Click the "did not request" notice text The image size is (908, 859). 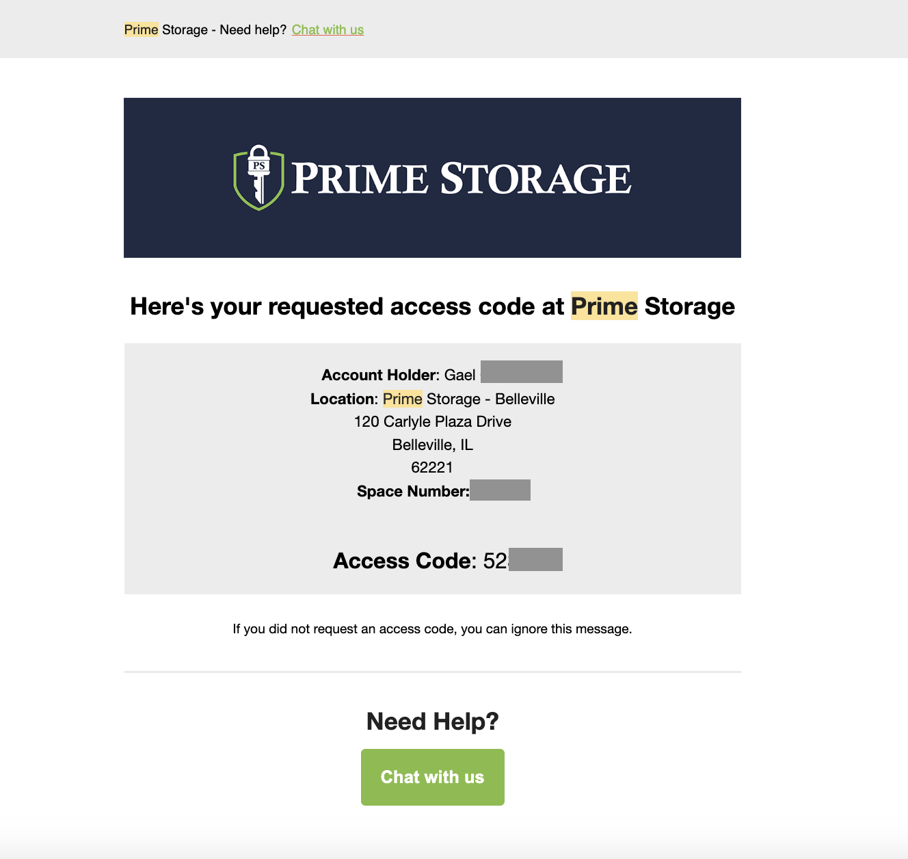tap(432, 629)
